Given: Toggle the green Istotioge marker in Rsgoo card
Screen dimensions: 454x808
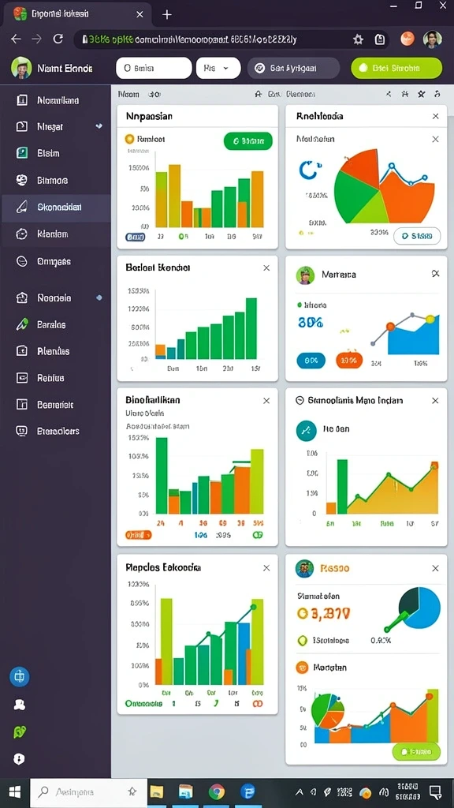Looking at the screenshot, I should coord(303,641).
